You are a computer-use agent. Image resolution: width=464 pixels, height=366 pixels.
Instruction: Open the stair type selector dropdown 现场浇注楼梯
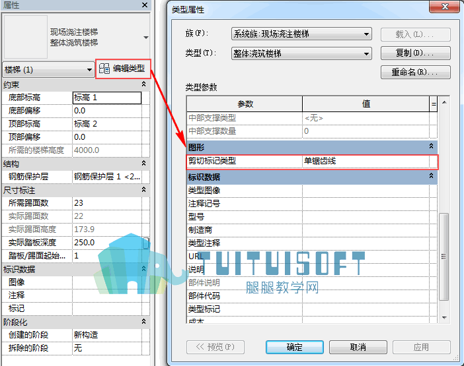coord(146,38)
